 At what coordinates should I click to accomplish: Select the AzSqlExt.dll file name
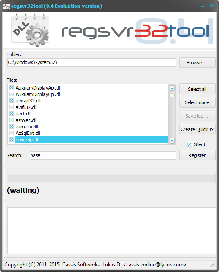[28, 133]
